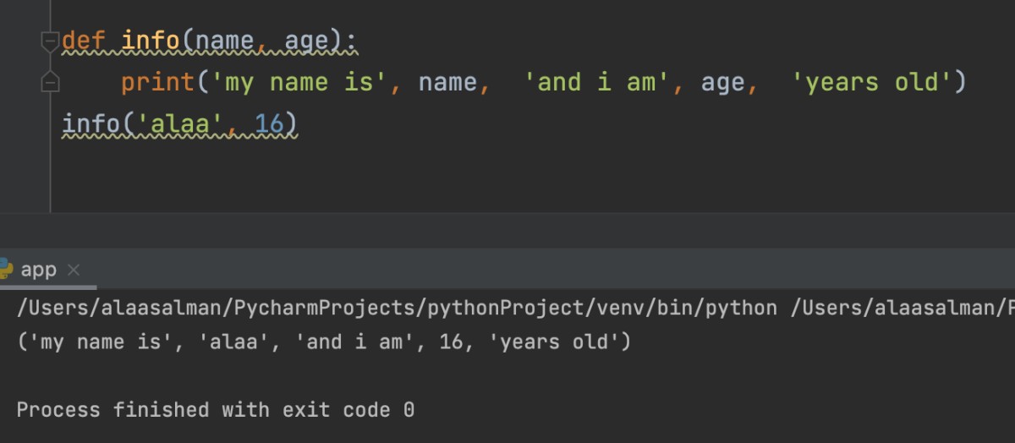Click the divider between editor and run panel

click(x=507, y=230)
